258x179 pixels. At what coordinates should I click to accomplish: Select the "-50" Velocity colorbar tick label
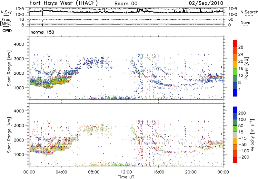coord(243,144)
